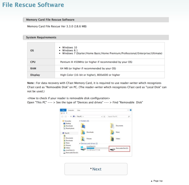Select "Recent places" in the Explorer sidebar
This screenshot has height=185, width=189.
coord(69,128)
